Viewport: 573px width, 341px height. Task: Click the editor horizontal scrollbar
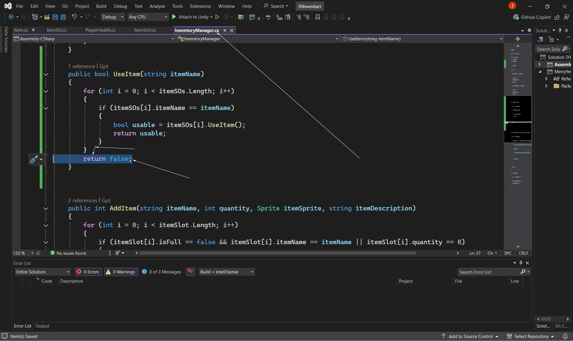(x=277, y=253)
